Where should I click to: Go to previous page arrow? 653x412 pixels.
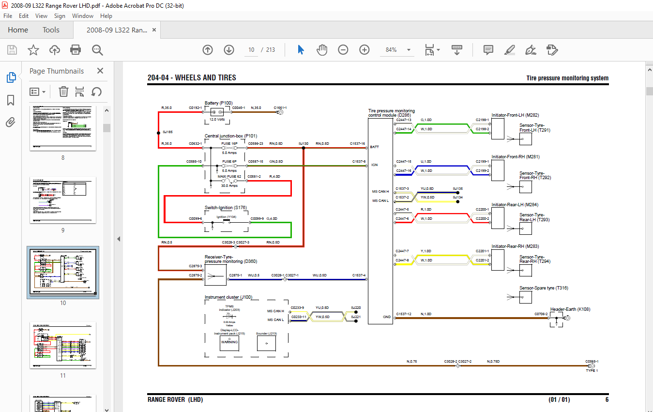[208, 50]
